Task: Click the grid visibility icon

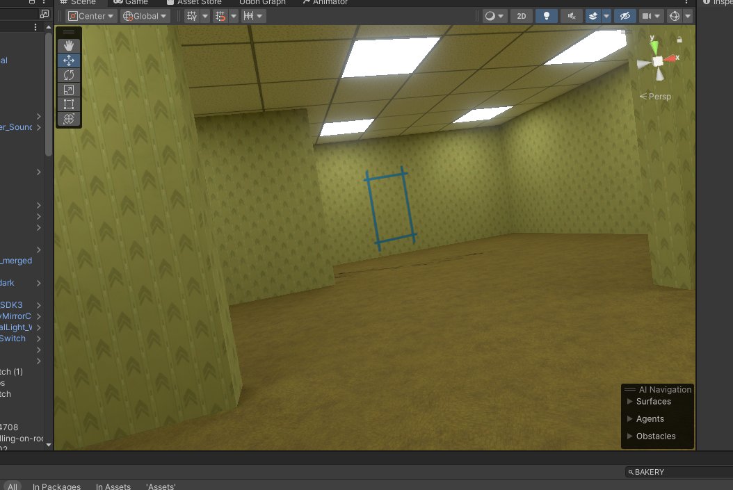Action: (x=192, y=17)
